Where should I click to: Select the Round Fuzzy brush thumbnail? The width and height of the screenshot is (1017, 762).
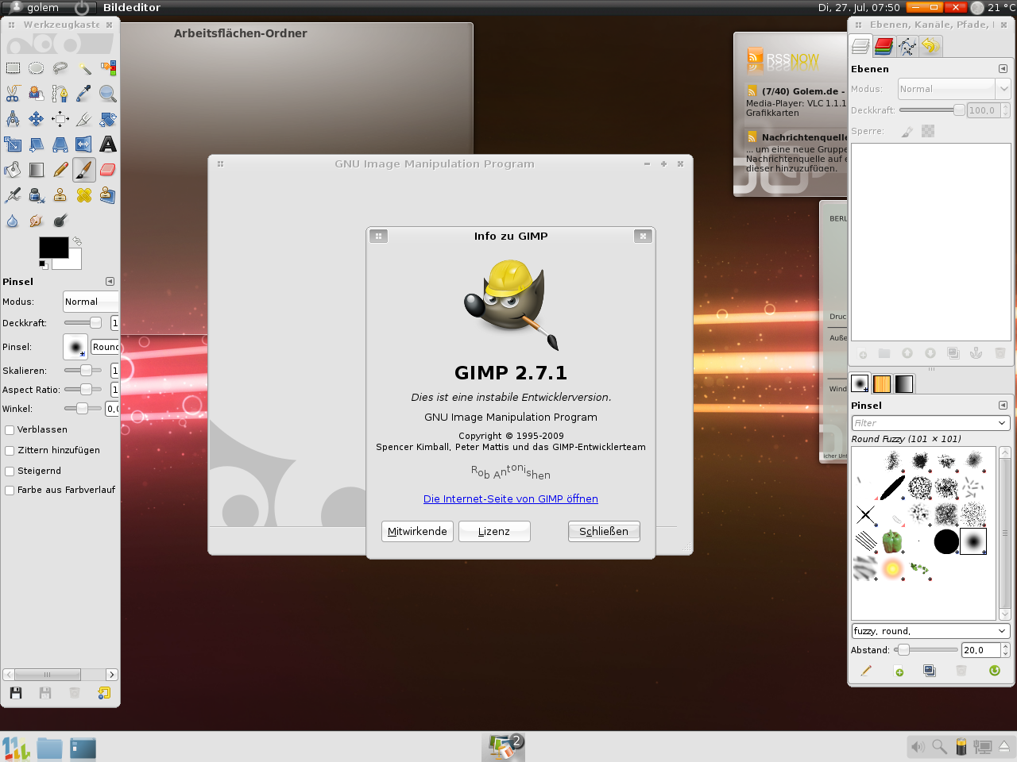(x=973, y=541)
